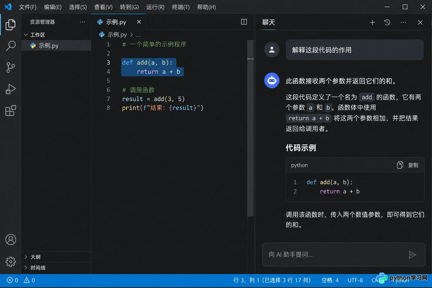Open the Accounts menu icon
Image resolution: width=432 pixels, height=288 pixels.
pyautogui.click(x=10, y=240)
